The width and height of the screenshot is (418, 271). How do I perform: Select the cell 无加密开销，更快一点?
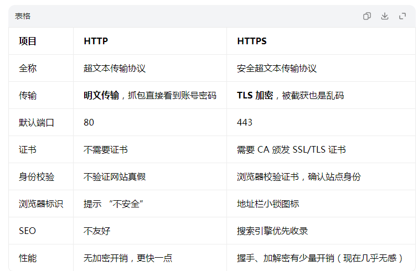[x=128, y=258]
